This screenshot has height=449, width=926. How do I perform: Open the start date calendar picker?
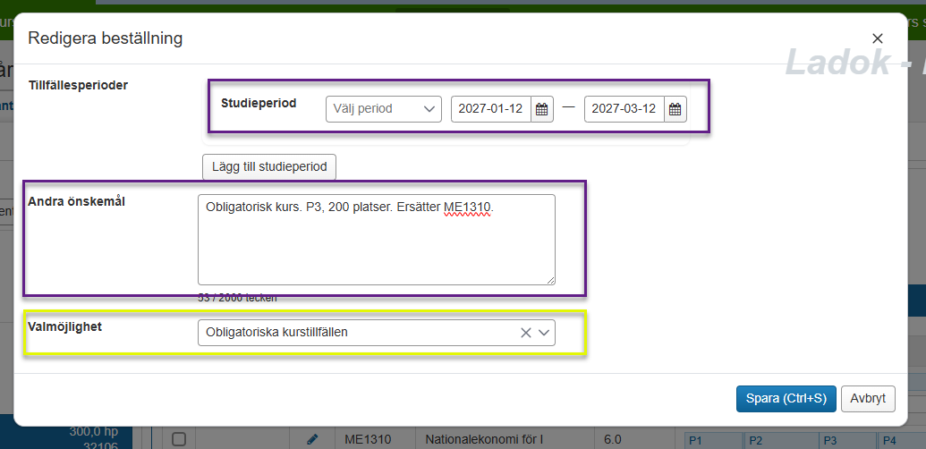coord(541,109)
